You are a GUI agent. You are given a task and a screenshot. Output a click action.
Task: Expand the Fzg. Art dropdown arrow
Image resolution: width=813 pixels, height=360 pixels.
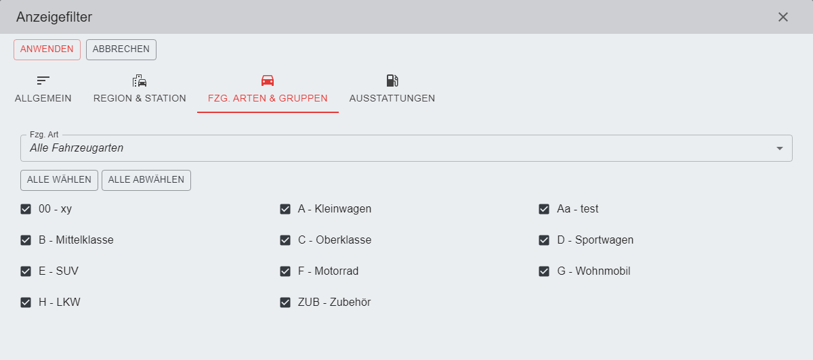(779, 148)
